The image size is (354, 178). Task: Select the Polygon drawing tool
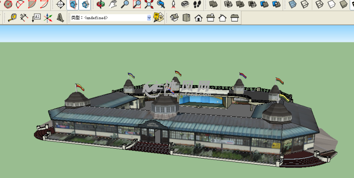click(8, 5)
